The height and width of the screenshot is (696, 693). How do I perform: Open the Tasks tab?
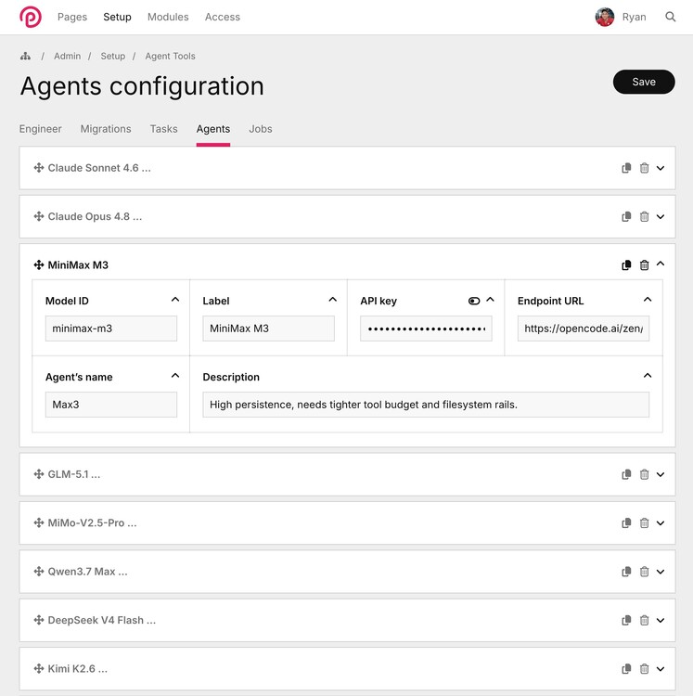163,129
